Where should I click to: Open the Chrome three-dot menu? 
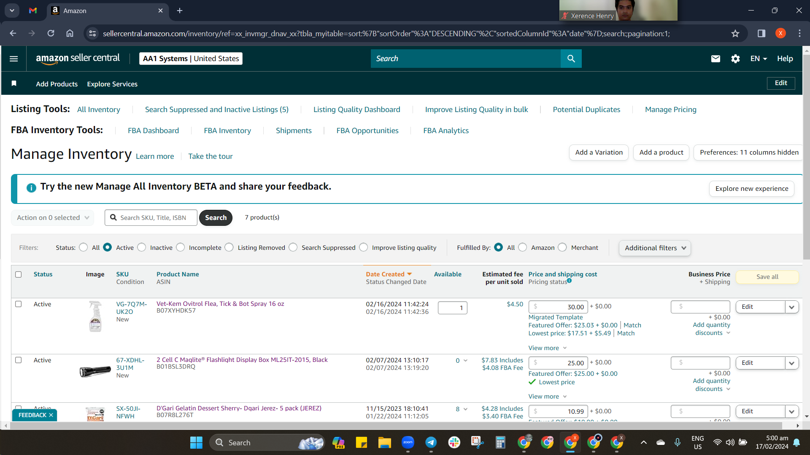coord(799,33)
